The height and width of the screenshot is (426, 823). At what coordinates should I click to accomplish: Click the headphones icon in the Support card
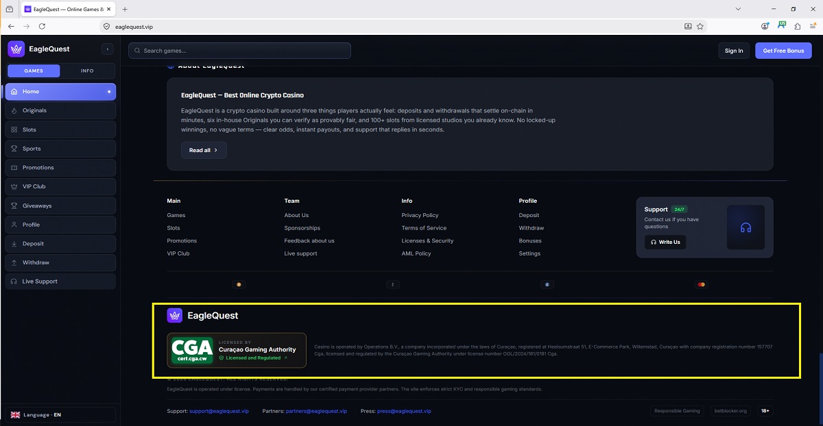pyautogui.click(x=746, y=227)
